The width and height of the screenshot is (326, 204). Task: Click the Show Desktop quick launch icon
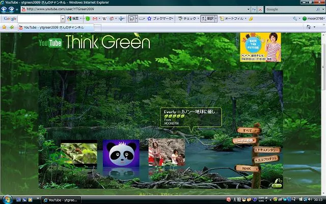coord(18,200)
